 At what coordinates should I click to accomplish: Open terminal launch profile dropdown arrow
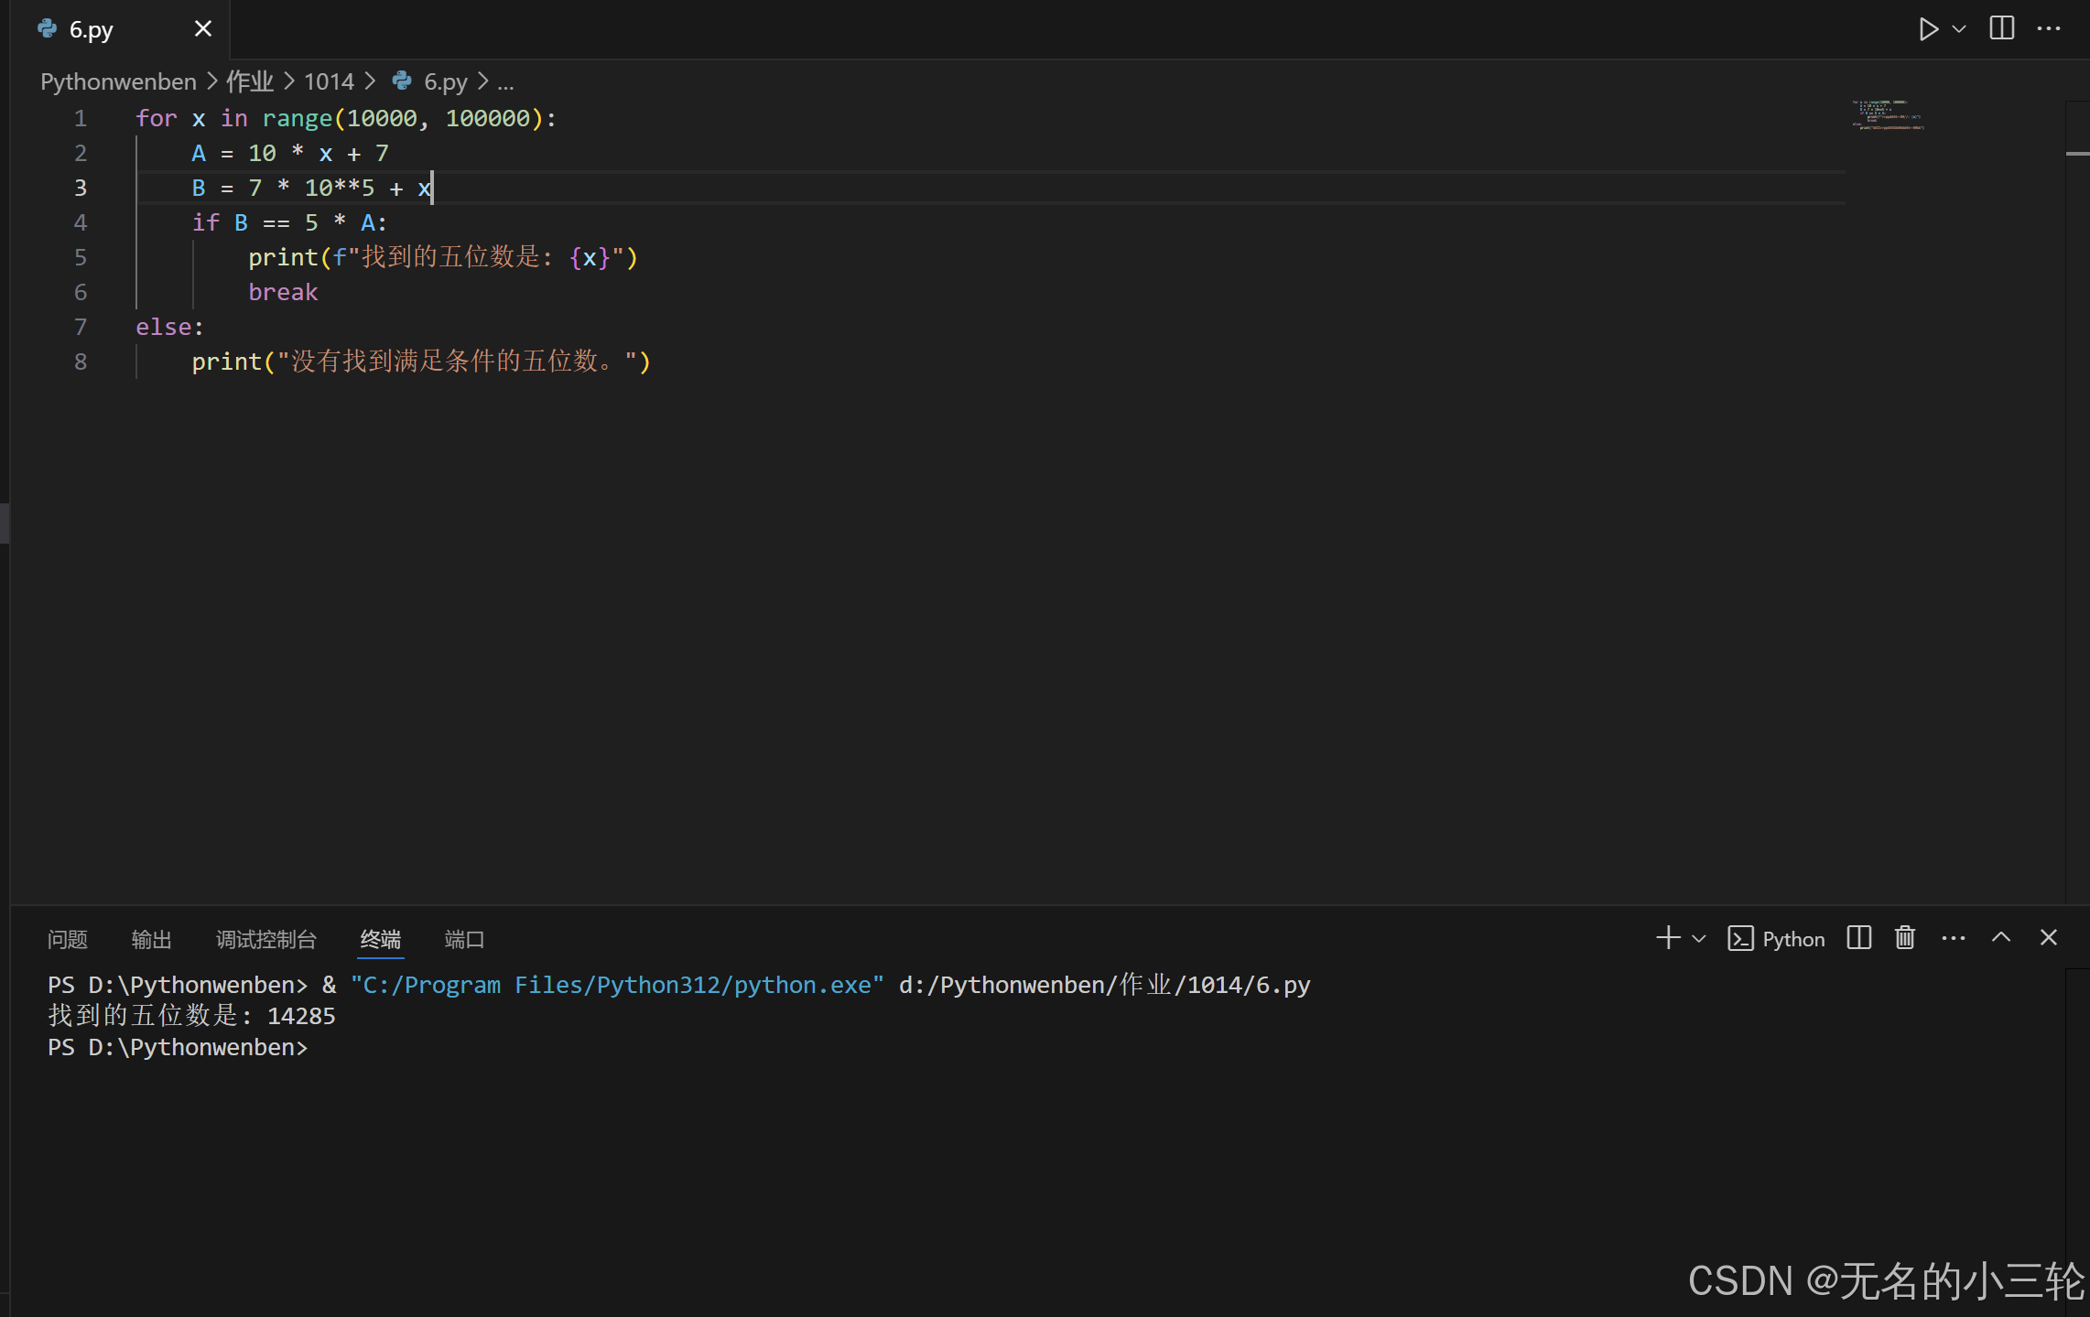(1699, 939)
